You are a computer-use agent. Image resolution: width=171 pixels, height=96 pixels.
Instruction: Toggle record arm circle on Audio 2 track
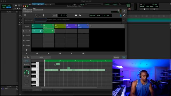click(87, 25)
